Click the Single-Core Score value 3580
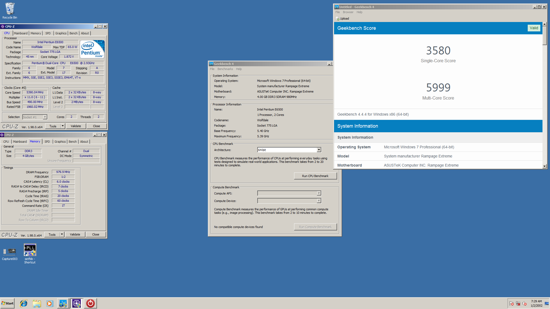 click(438, 50)
